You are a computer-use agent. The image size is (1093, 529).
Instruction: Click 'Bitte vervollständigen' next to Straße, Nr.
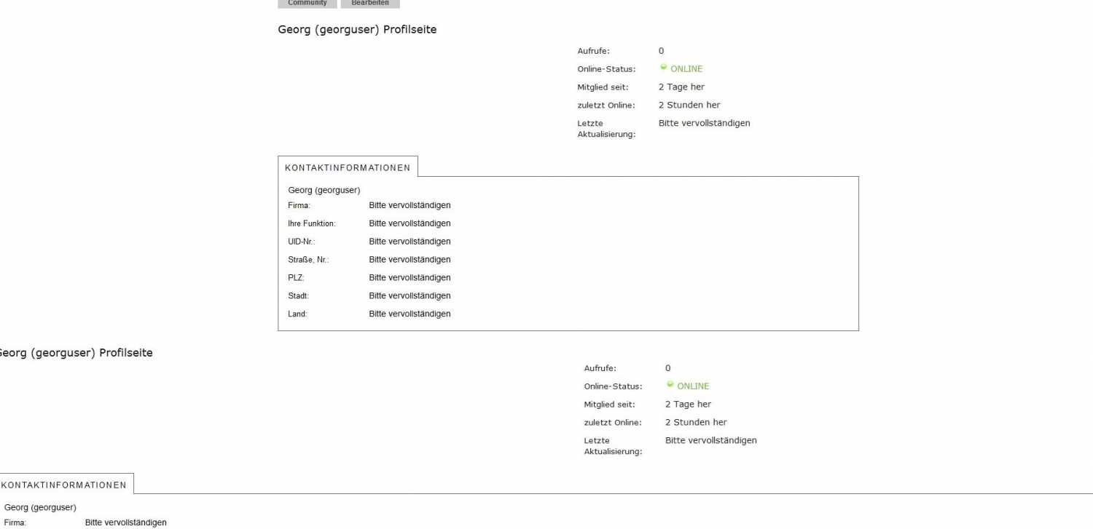410,260
